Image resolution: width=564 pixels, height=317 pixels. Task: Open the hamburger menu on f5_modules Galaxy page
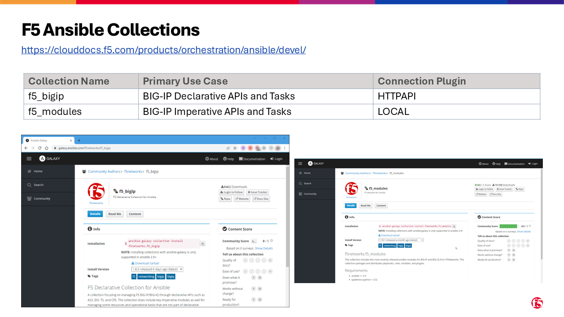click(300, 163)
